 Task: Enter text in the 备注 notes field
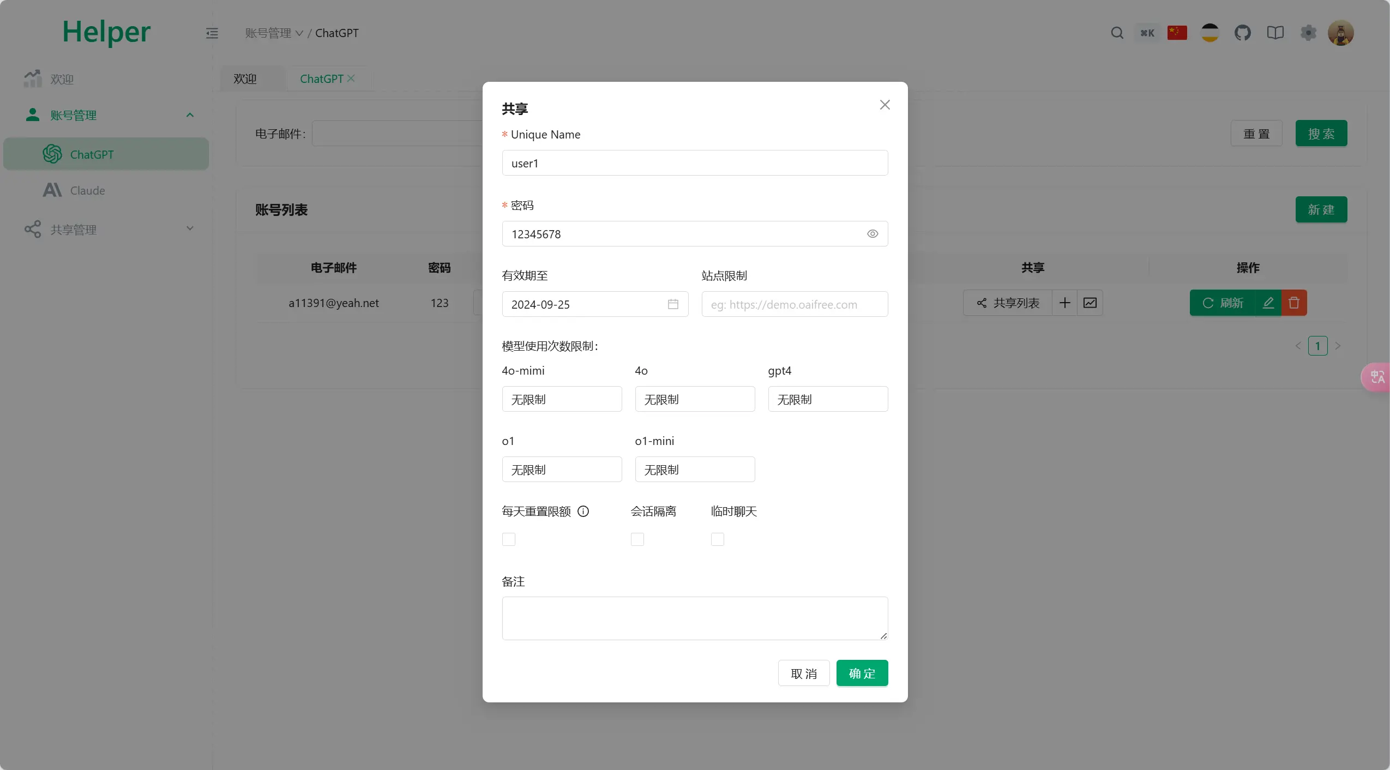click(694, 617)
